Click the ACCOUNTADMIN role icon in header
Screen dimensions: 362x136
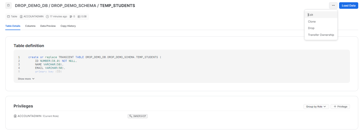coord(21,17)
